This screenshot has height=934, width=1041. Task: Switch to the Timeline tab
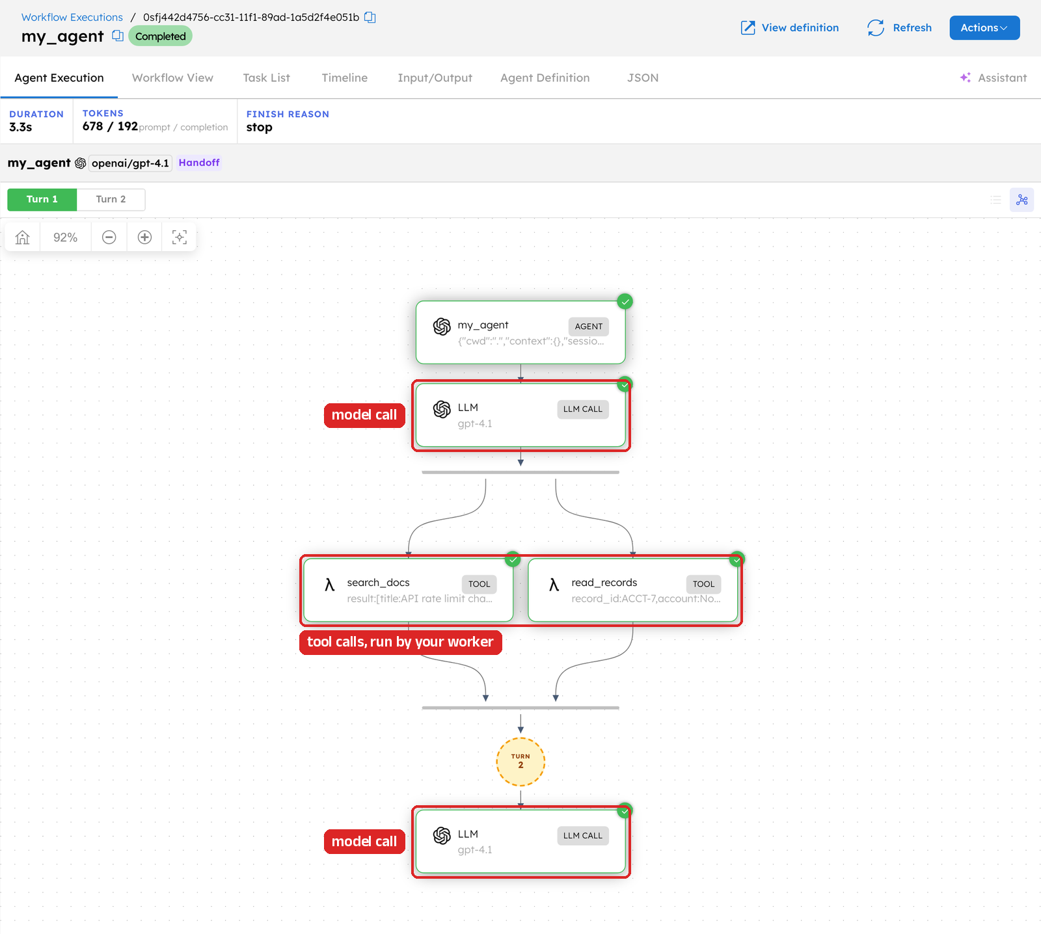coord(344,77)
